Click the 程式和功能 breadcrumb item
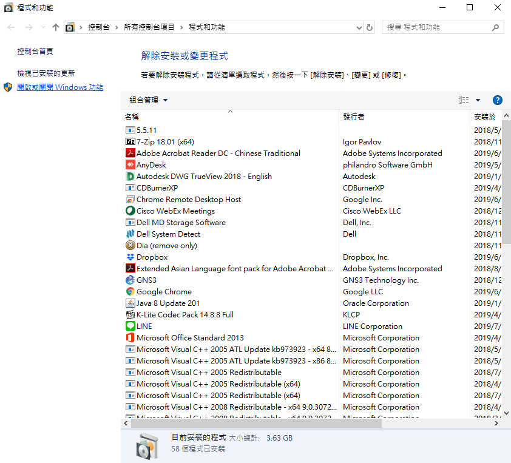The height and width of the screenshot is (463, 511). (207, 27)
